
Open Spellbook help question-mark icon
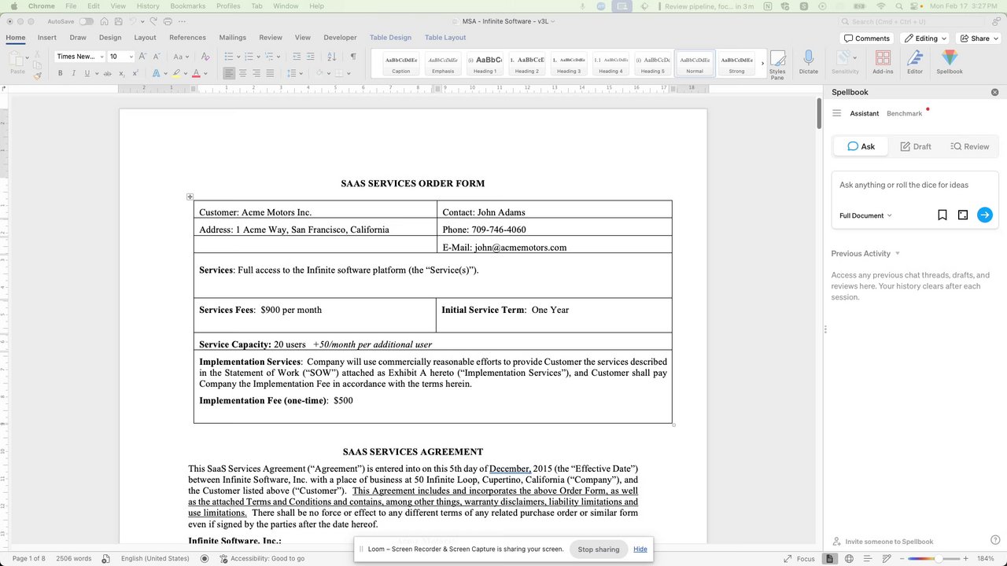995,540
